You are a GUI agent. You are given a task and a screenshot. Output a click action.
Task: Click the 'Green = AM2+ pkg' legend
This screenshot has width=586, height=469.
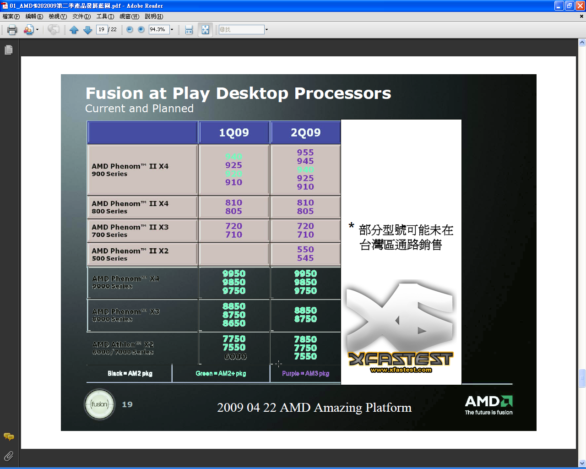[x=221, y=373]
